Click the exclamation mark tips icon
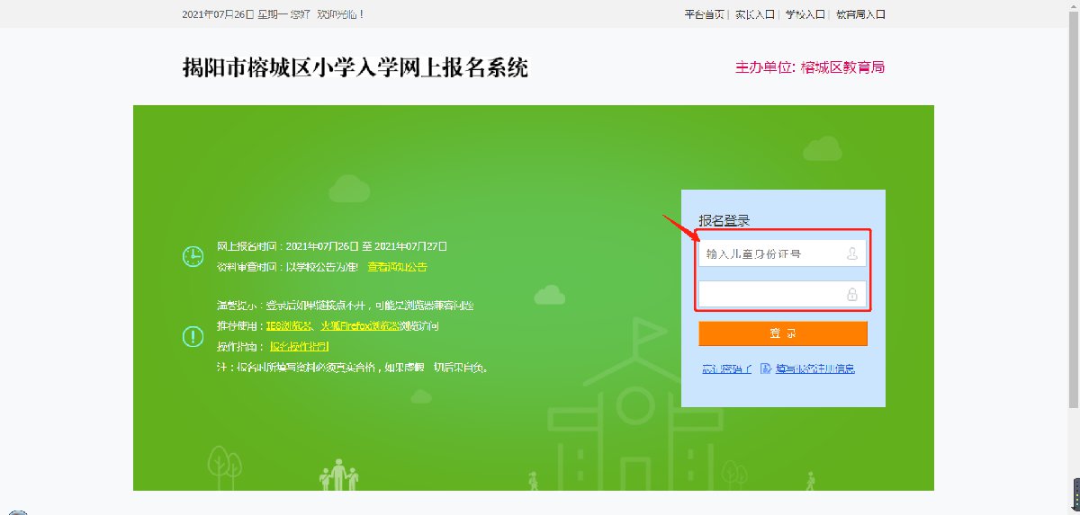Viewport: 1080px width, 515px height. (x=193, y=336)
